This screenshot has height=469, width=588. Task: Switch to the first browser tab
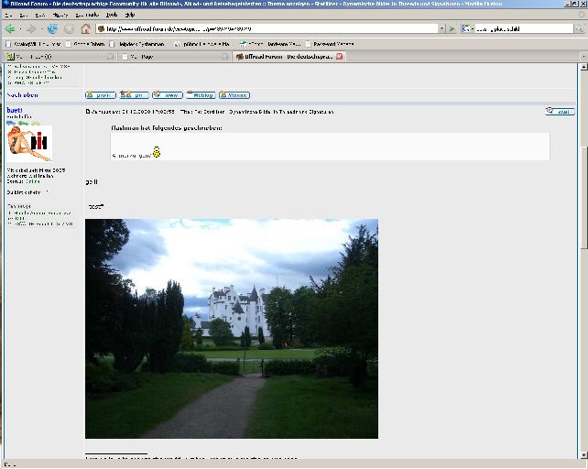coord(60,57)
